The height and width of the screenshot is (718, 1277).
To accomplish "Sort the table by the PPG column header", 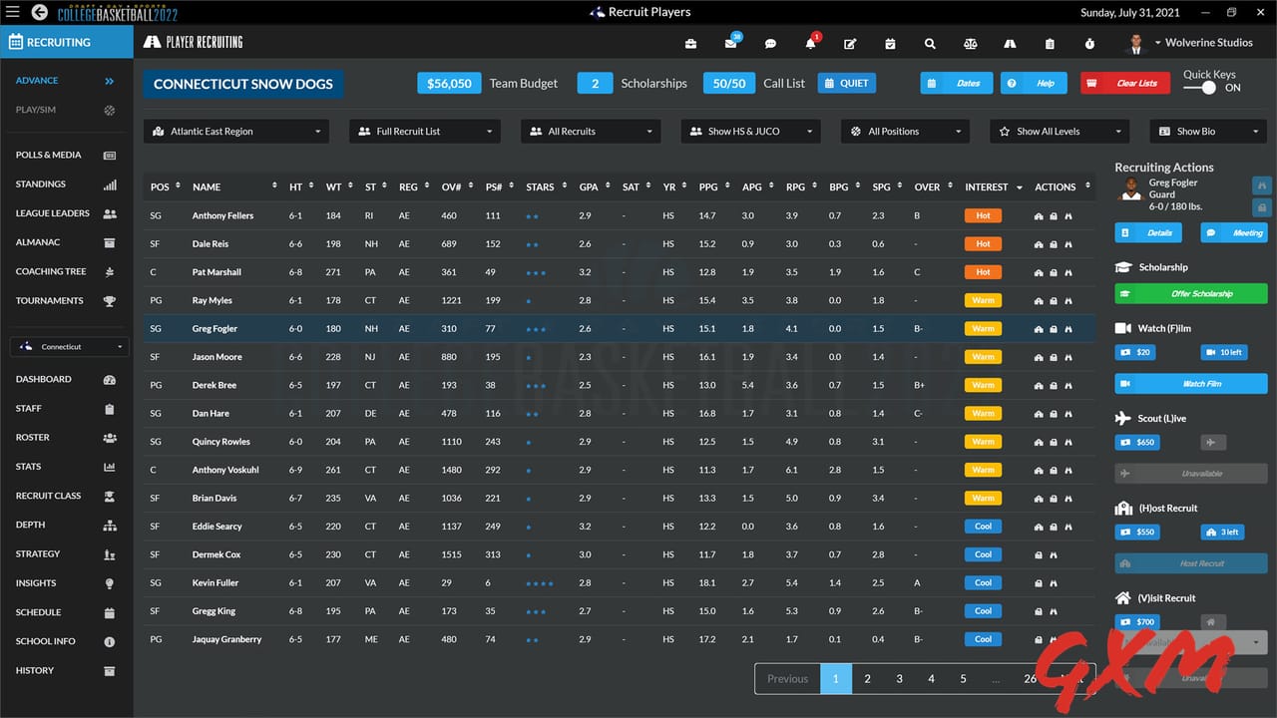I will point(708,186).
